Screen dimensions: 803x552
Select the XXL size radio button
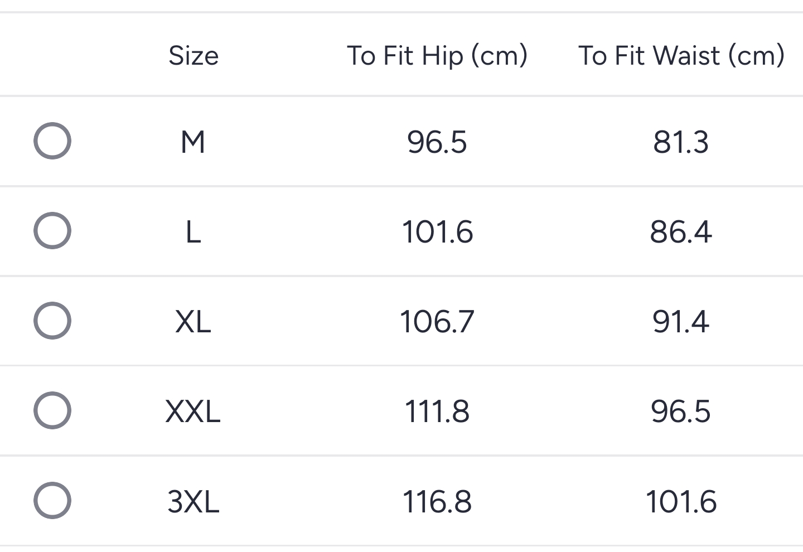coord(52,410)
